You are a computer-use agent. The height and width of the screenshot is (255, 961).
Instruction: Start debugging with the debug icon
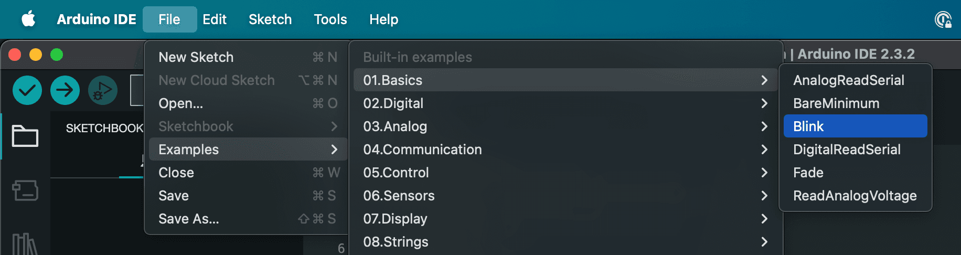pos(103,90)
